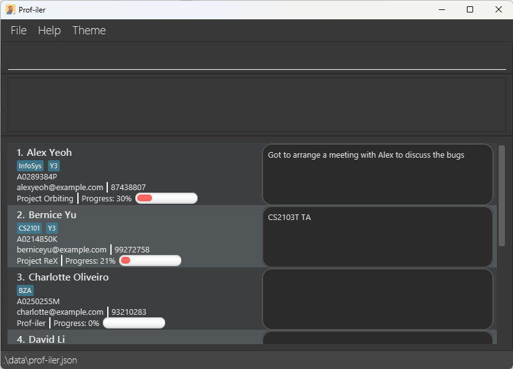Image resolution: width=513 pixels, height=369 pixels.
Task: Click phone number 87438807
Action: tap(128, 188)
